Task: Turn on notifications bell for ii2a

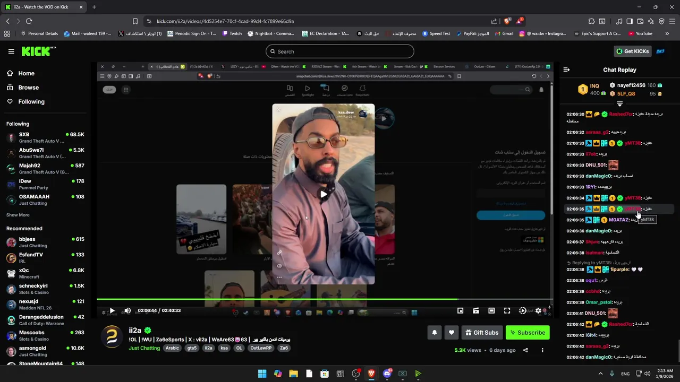Action: tap(435, 333)
